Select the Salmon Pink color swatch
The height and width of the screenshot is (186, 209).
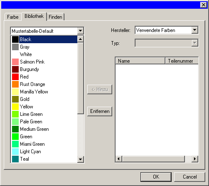[x=15, y=62]
